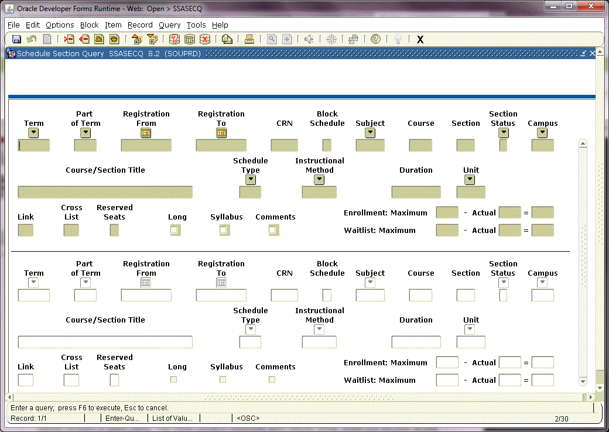
Task: Click the horizontal scrollbar right arrow
Action: coord(591,397)
